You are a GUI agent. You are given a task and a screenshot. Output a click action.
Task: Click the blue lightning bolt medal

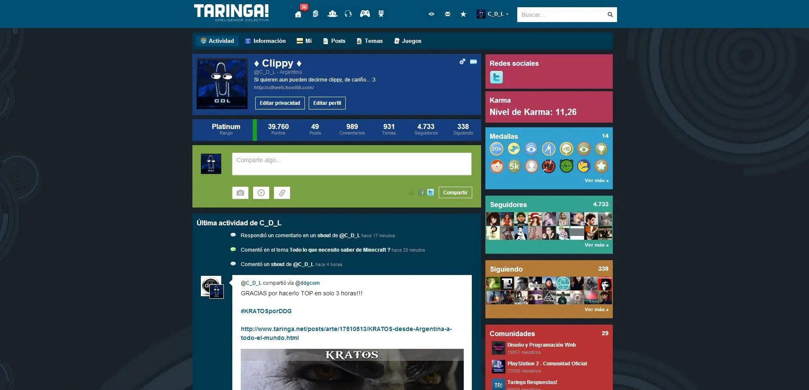pyautogui.click(x=549, y=149)
